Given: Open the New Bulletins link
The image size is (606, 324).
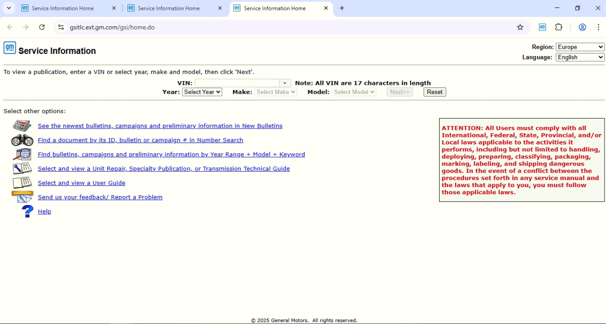Looking at the screenshot, I should point(160,126).
